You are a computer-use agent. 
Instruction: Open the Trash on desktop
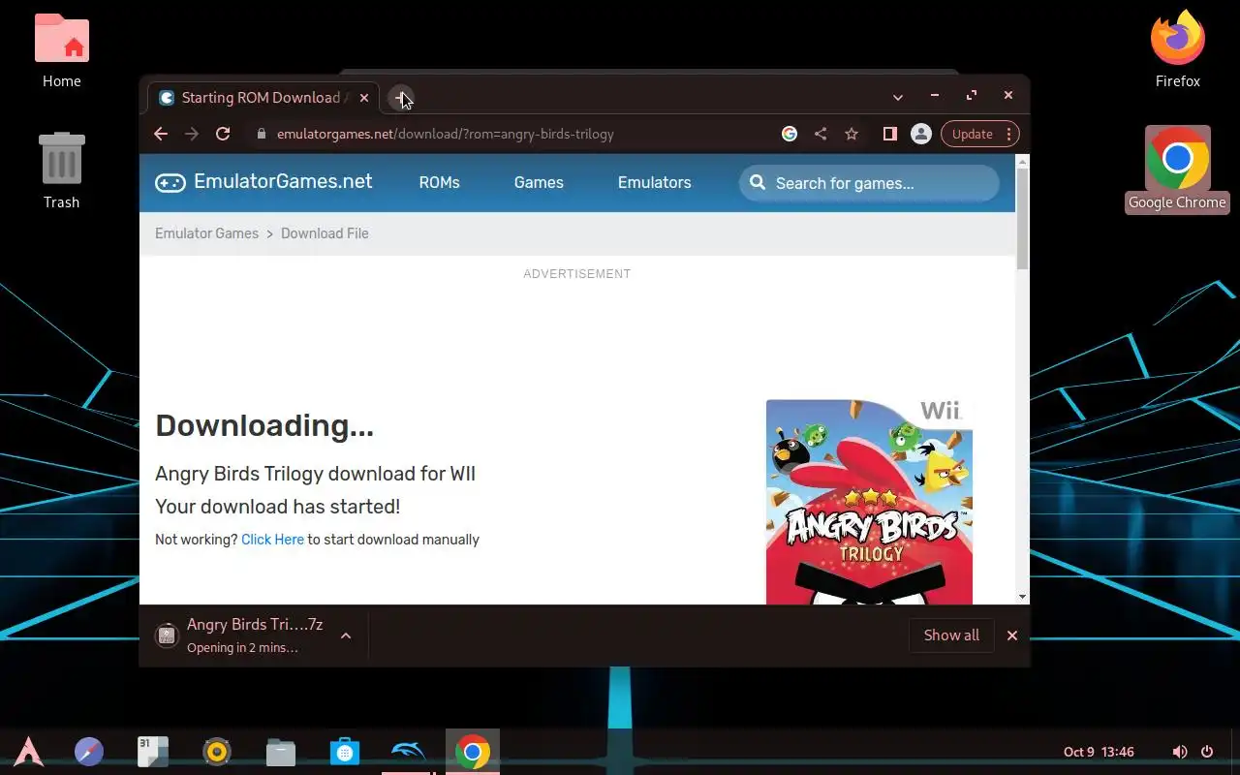point(61,170)
